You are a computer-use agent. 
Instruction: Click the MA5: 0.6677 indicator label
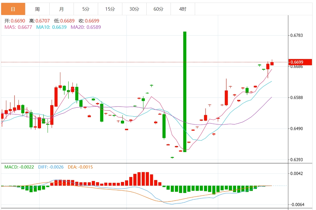[x=18, y=27]
